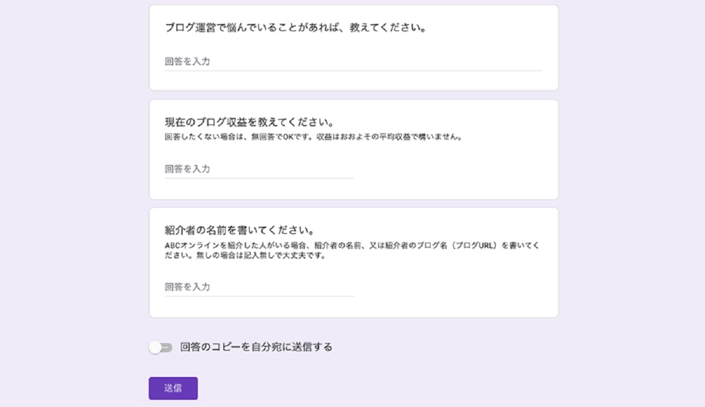Viewport: 705px width, 407px height.
Task: Click the answer field under 現在のブログ収益
Action: (259, 169)
